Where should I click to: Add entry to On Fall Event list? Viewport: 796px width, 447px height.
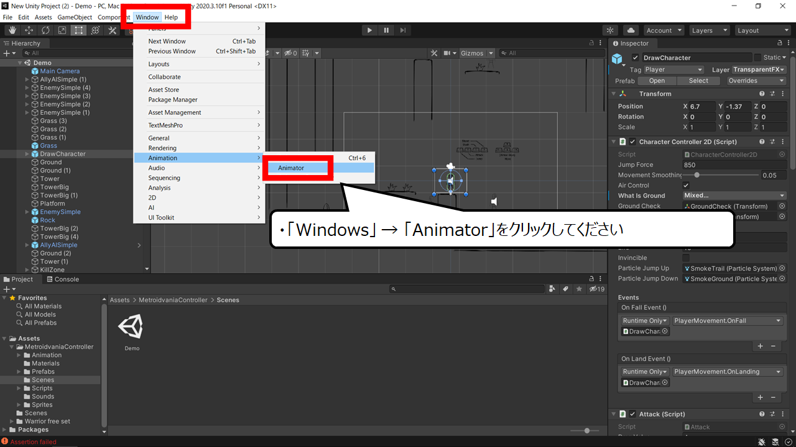click(760, 346)
